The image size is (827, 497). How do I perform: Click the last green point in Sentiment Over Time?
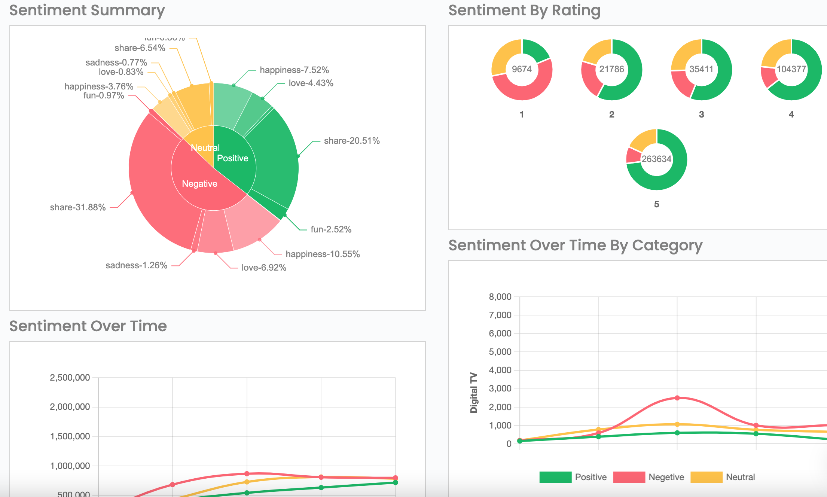pos(396,483)
